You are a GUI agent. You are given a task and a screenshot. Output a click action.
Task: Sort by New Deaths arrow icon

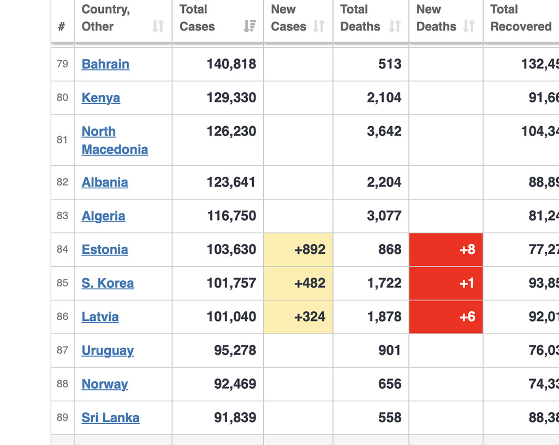pos(468,26)
